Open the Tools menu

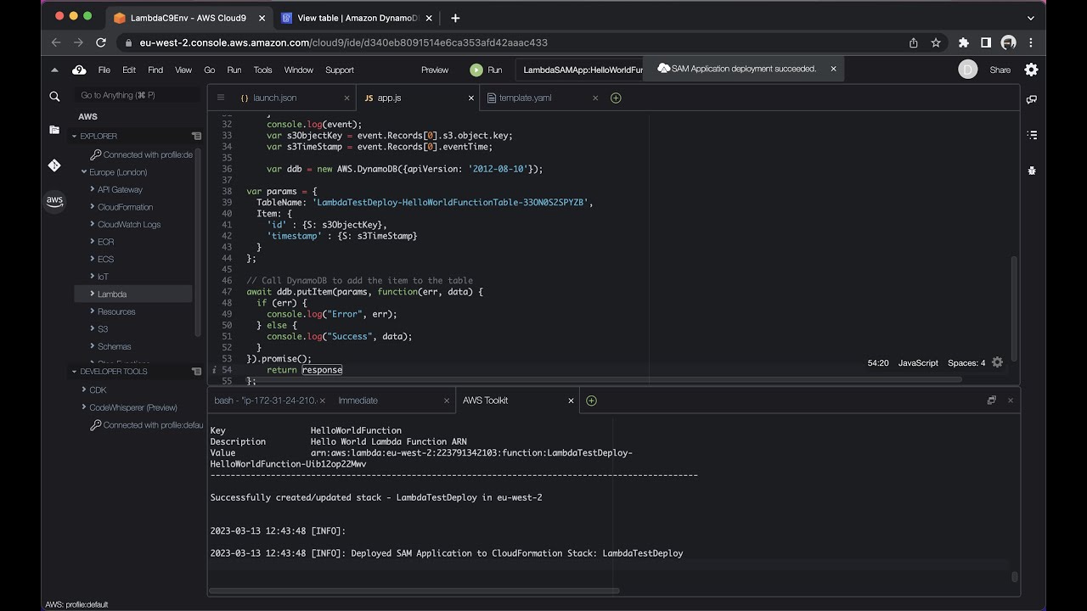tap(262, 70)
